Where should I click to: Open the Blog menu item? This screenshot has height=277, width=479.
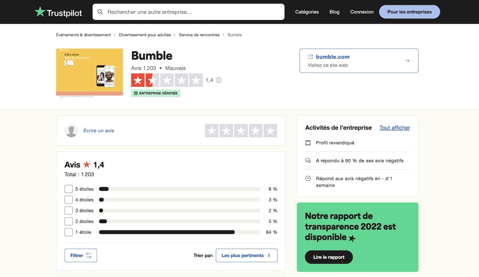(334, 12)
